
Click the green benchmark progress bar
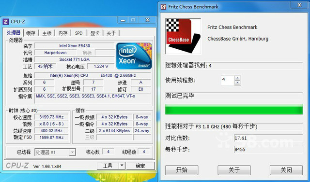[x=234, y=109]
